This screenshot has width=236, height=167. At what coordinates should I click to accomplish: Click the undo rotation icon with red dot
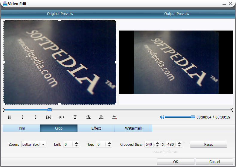click(115, 117)
